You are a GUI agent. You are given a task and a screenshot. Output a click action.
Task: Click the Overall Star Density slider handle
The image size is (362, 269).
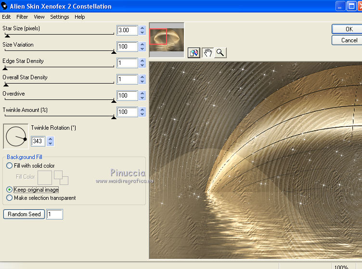coord(6,85)
